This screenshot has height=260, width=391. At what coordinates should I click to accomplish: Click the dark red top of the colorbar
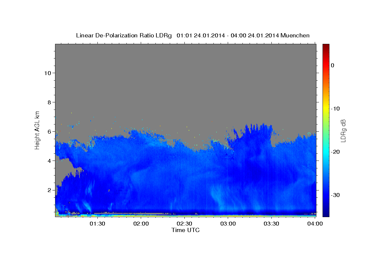326,46
